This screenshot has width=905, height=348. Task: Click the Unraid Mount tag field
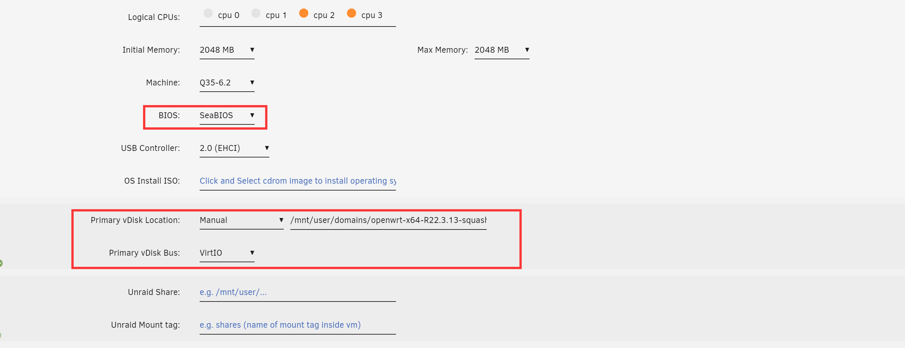pyautogui.click(x=297, y=325)
